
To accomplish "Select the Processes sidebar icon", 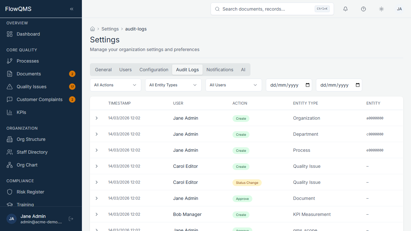I will pyautogui.click(x=10, y=61).
